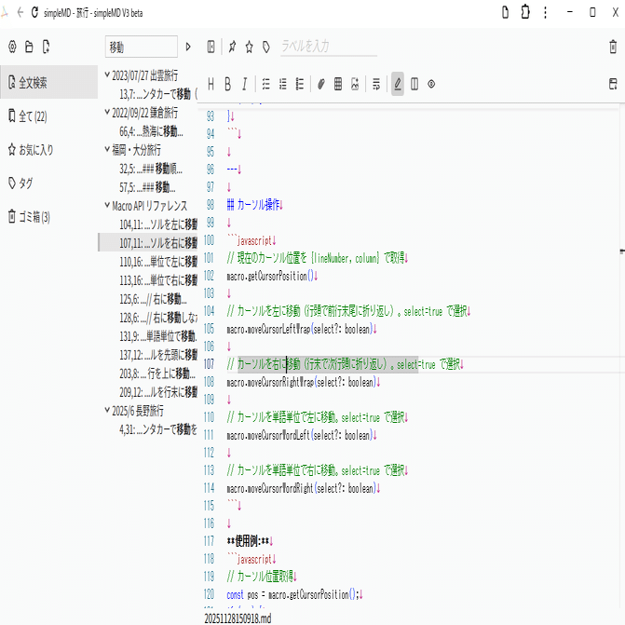Click line 114 macro.moveCursorWordRight text
Image resolution: width=625 pixels, height=625 pixels.
pyautogui.click(x=304, y=488)
